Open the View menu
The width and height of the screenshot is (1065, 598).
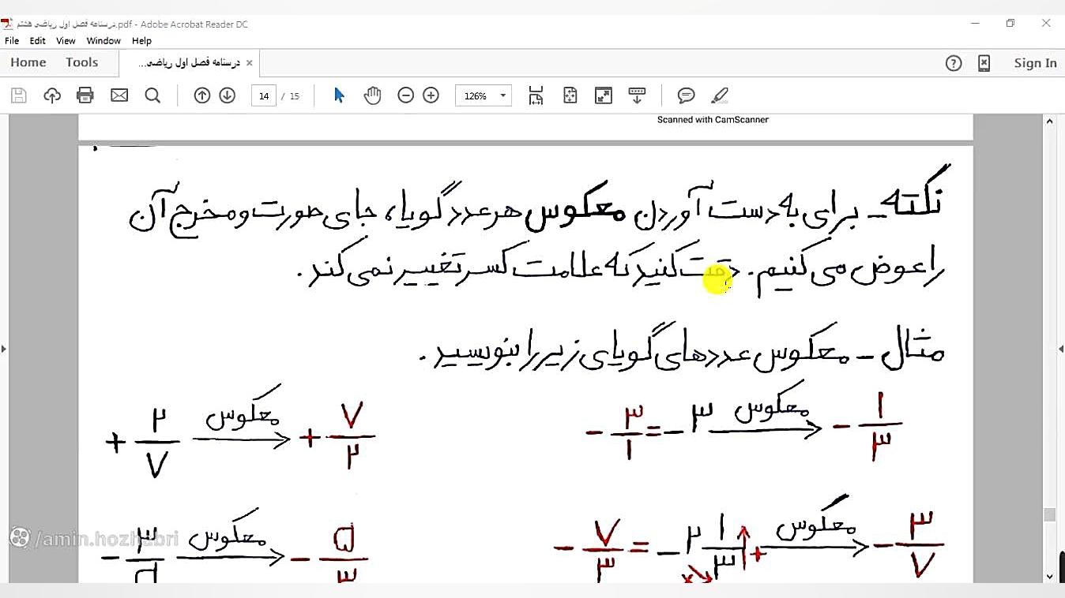(66, 40)
